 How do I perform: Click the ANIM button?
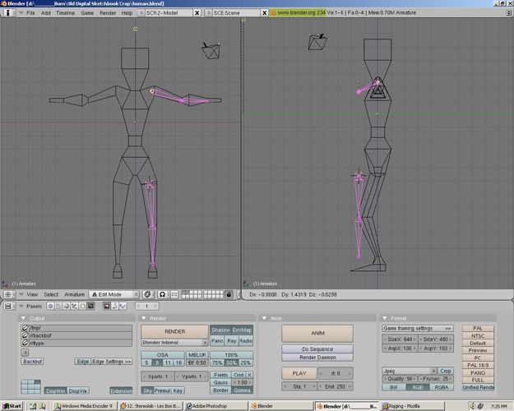click(x=317, y=334)
